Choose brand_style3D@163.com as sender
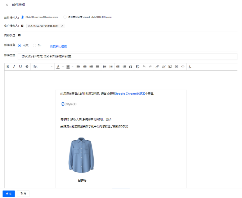The height and width of the screenshot is (198, 242). [65, 17]
